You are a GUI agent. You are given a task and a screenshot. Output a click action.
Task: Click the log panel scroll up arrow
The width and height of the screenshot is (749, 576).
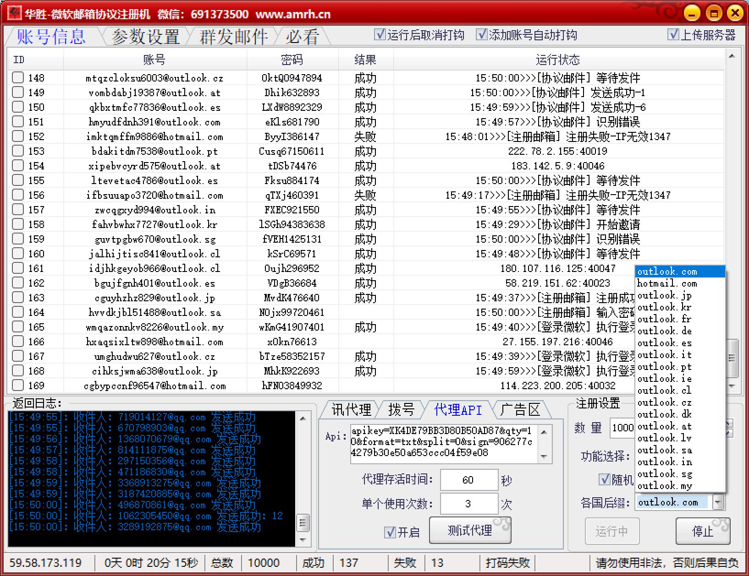click(x=302, y=418)
